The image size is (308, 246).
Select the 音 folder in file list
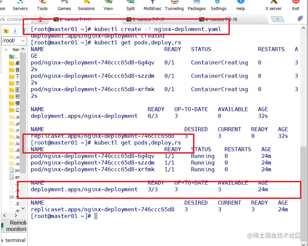point(14,70)
